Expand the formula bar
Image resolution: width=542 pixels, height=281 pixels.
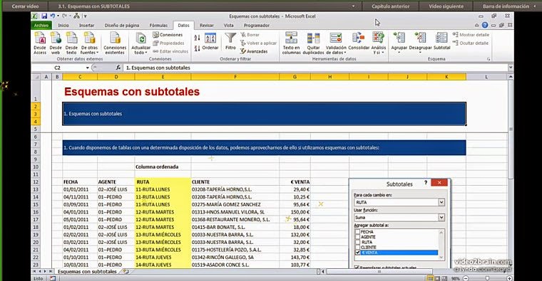[511, 68]
